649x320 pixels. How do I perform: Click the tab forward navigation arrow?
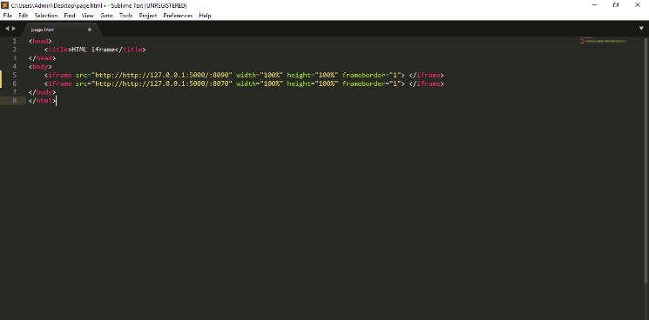pos(14,29)
